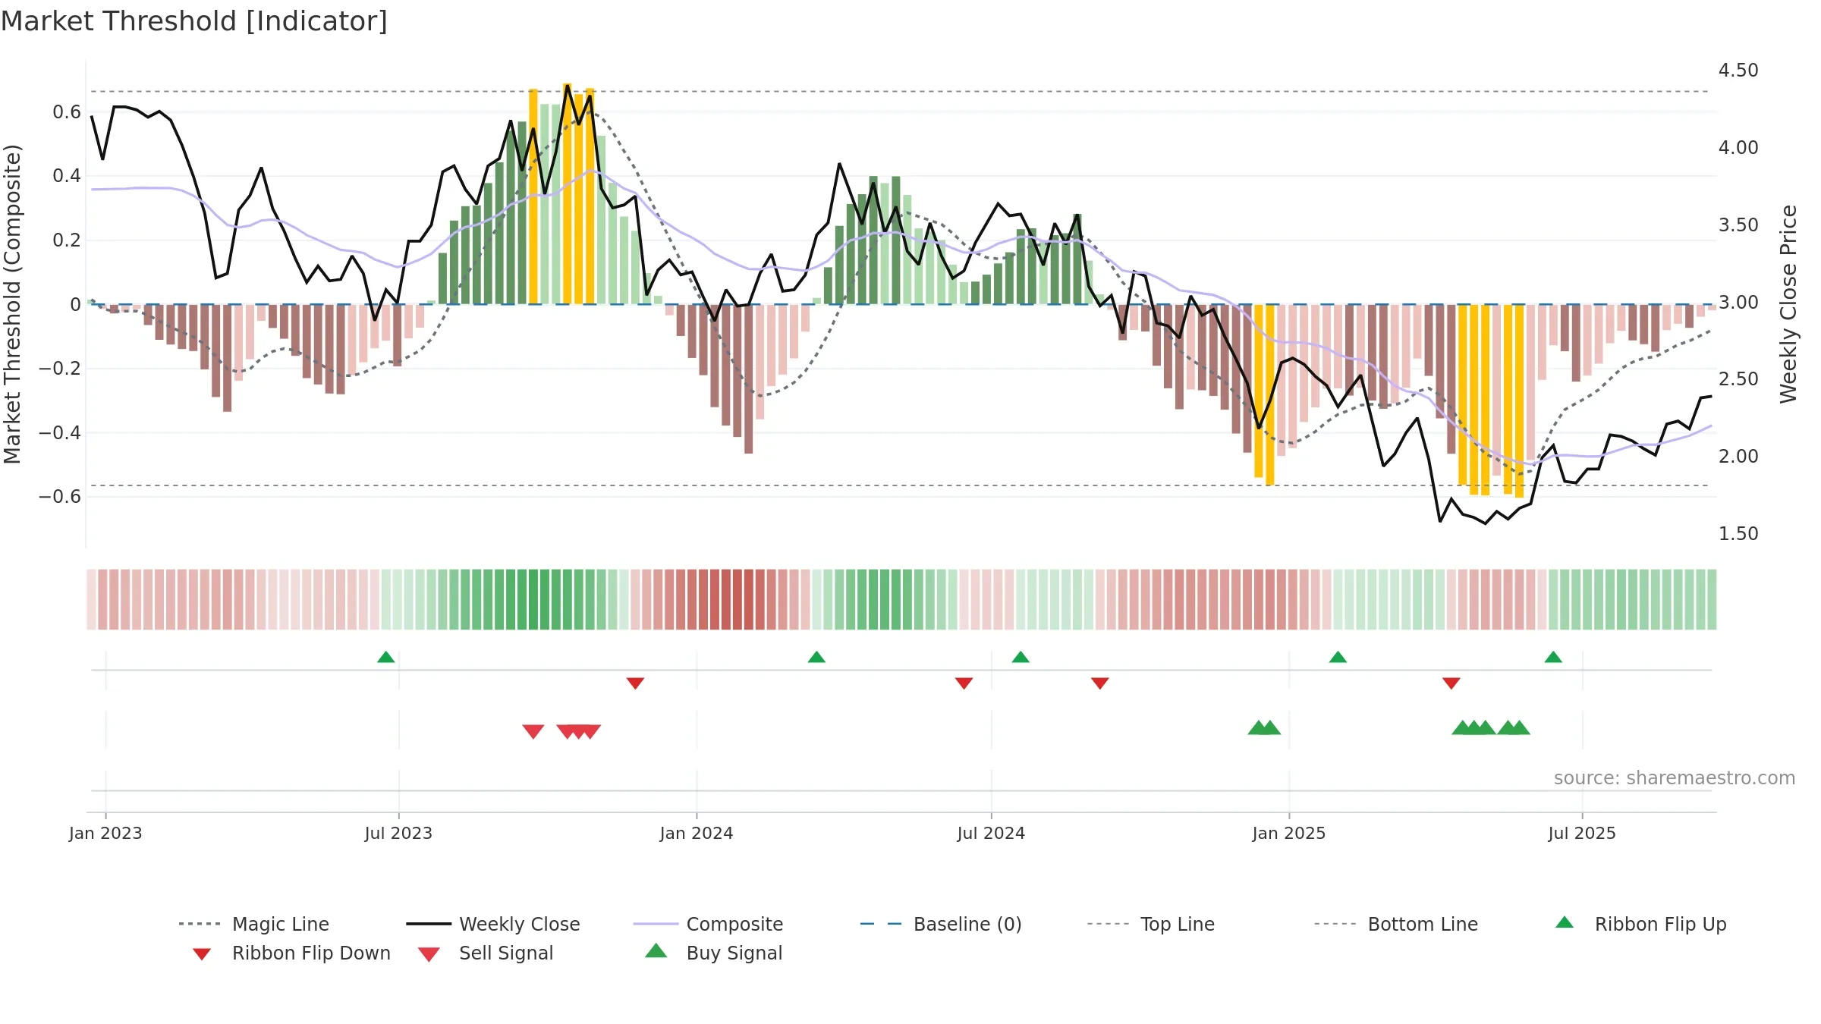1821x1024 pixels.
Task: Click the Jan 2023 x-axis label
Action: 105,834
